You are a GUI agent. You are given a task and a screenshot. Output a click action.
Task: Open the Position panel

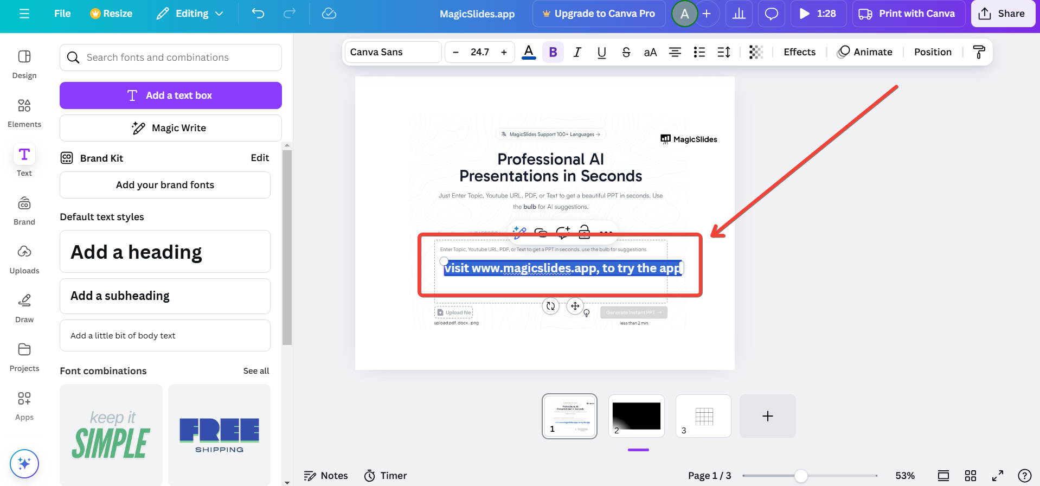933,52
